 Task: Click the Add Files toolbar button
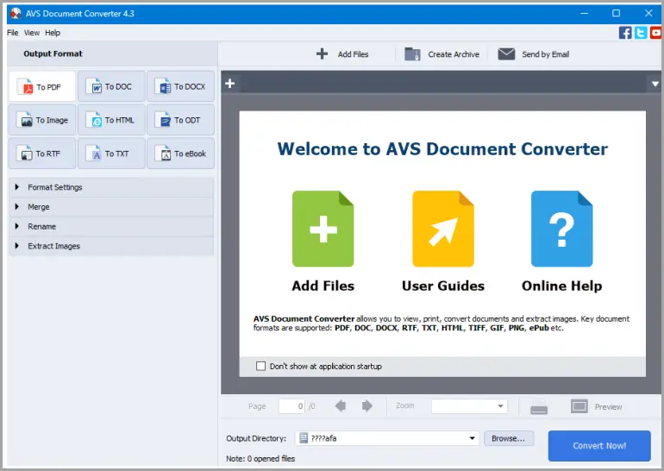coord(342,54)
